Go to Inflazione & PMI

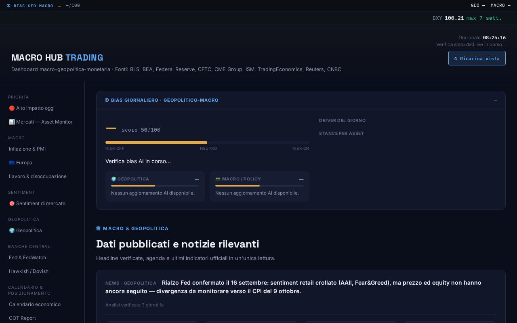[42, 149]
